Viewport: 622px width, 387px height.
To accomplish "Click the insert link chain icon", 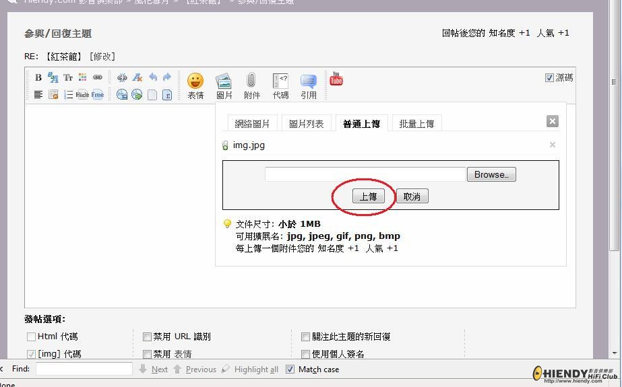I will [98, 77].
